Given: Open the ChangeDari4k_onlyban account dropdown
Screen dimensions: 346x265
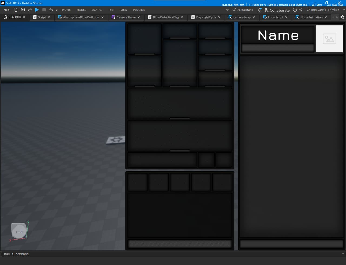Looking at the screenshot, I should point(323,9).
